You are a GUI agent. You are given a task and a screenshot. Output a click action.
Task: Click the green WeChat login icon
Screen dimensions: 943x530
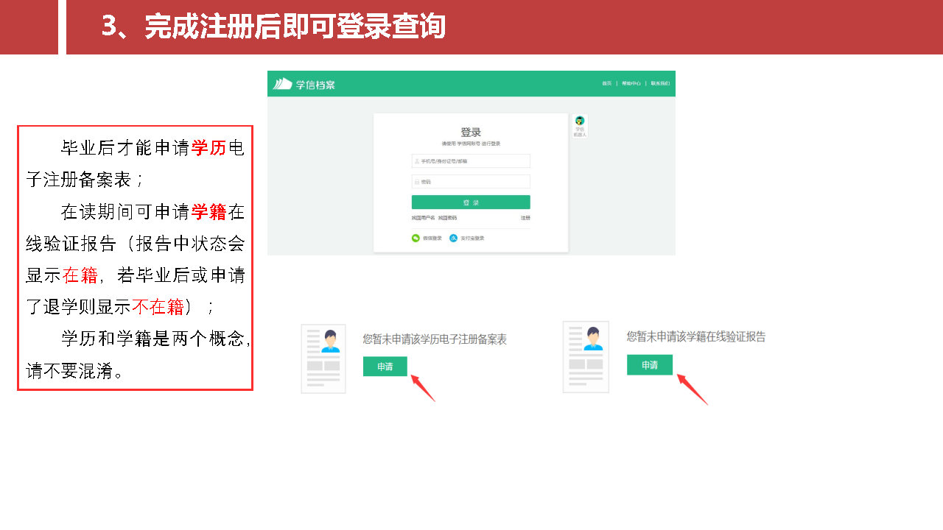click(416, 238)
